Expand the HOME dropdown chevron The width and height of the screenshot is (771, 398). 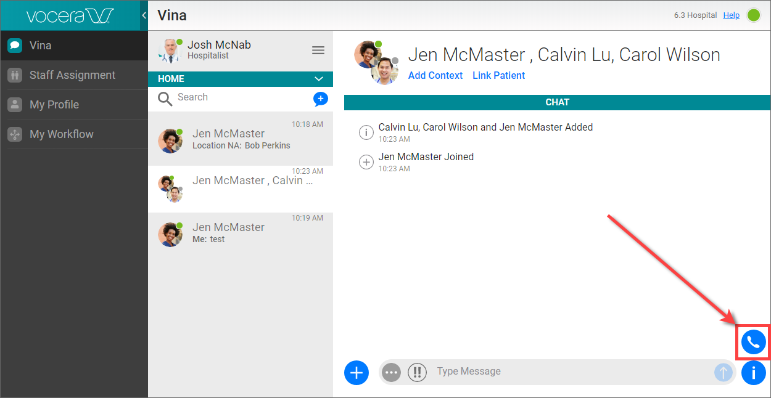319,79
